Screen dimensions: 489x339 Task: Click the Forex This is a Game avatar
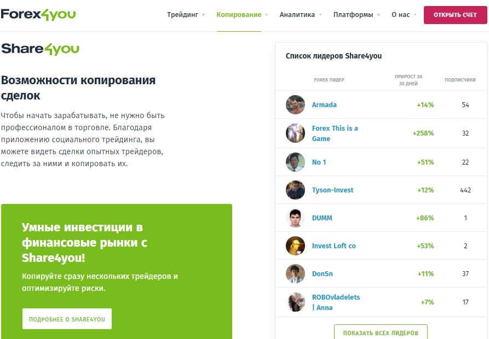[295, 133]
